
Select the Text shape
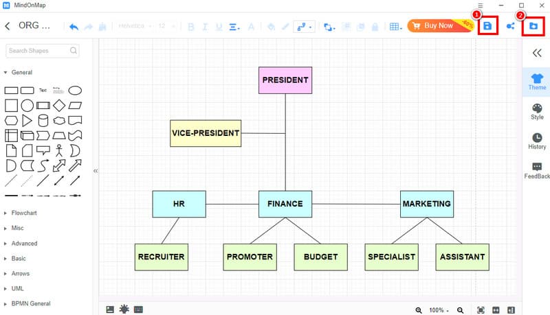click(x=43, y=91)
